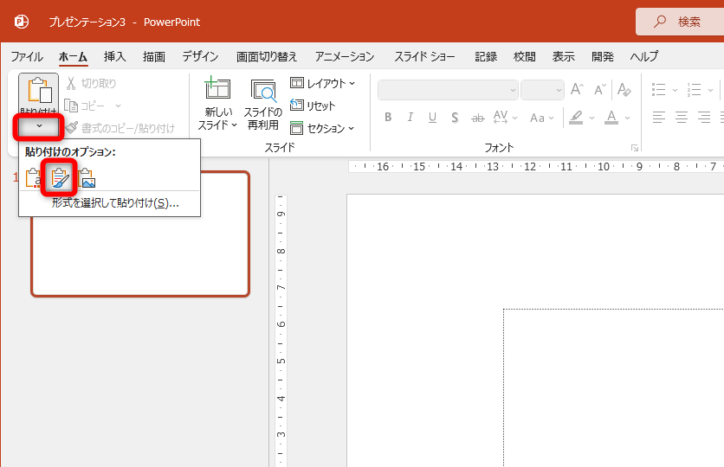Choose keep source formatting paste option
The width and height of the screenshot is (724, 467).
point(60,178)
